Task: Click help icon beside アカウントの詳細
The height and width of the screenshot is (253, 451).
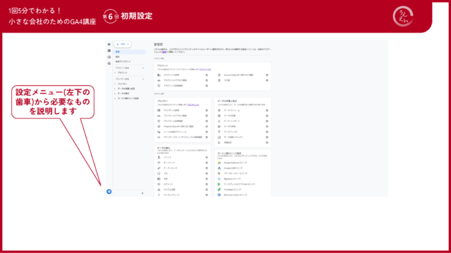Action: 207,75
